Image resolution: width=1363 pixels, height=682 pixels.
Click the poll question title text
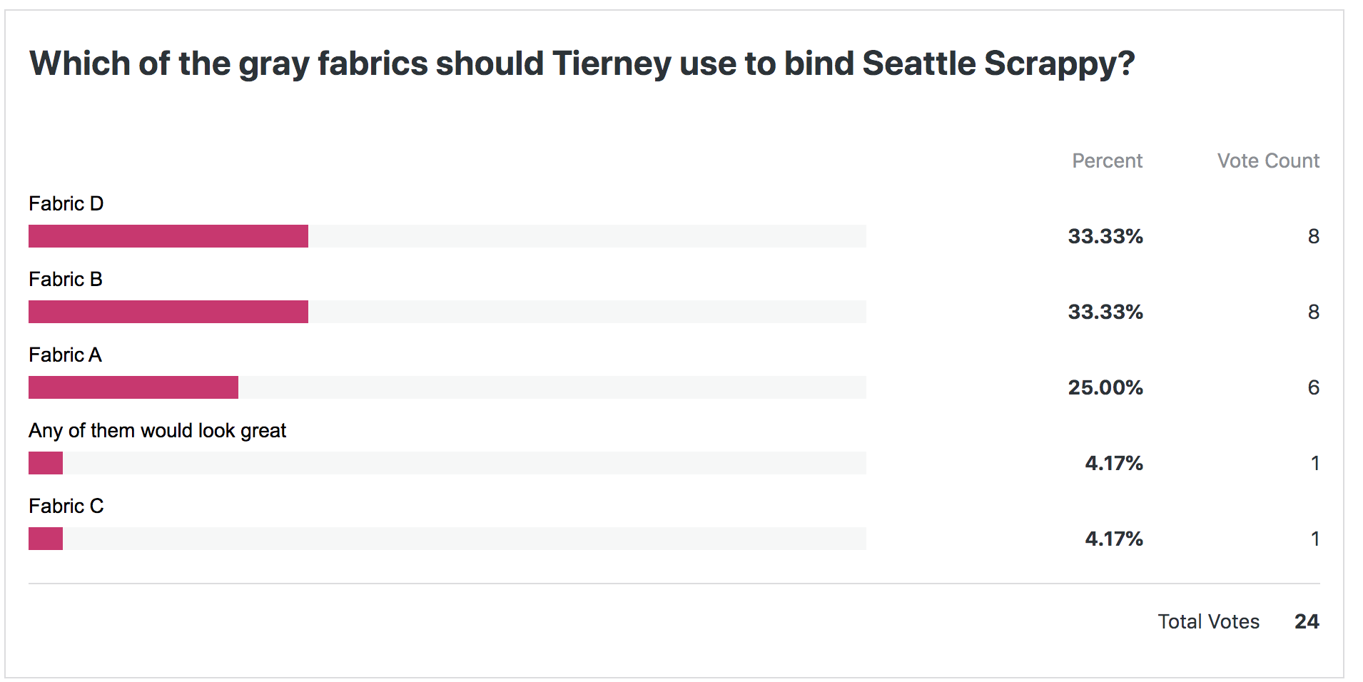pyautogui.click(x=582, y=63)
